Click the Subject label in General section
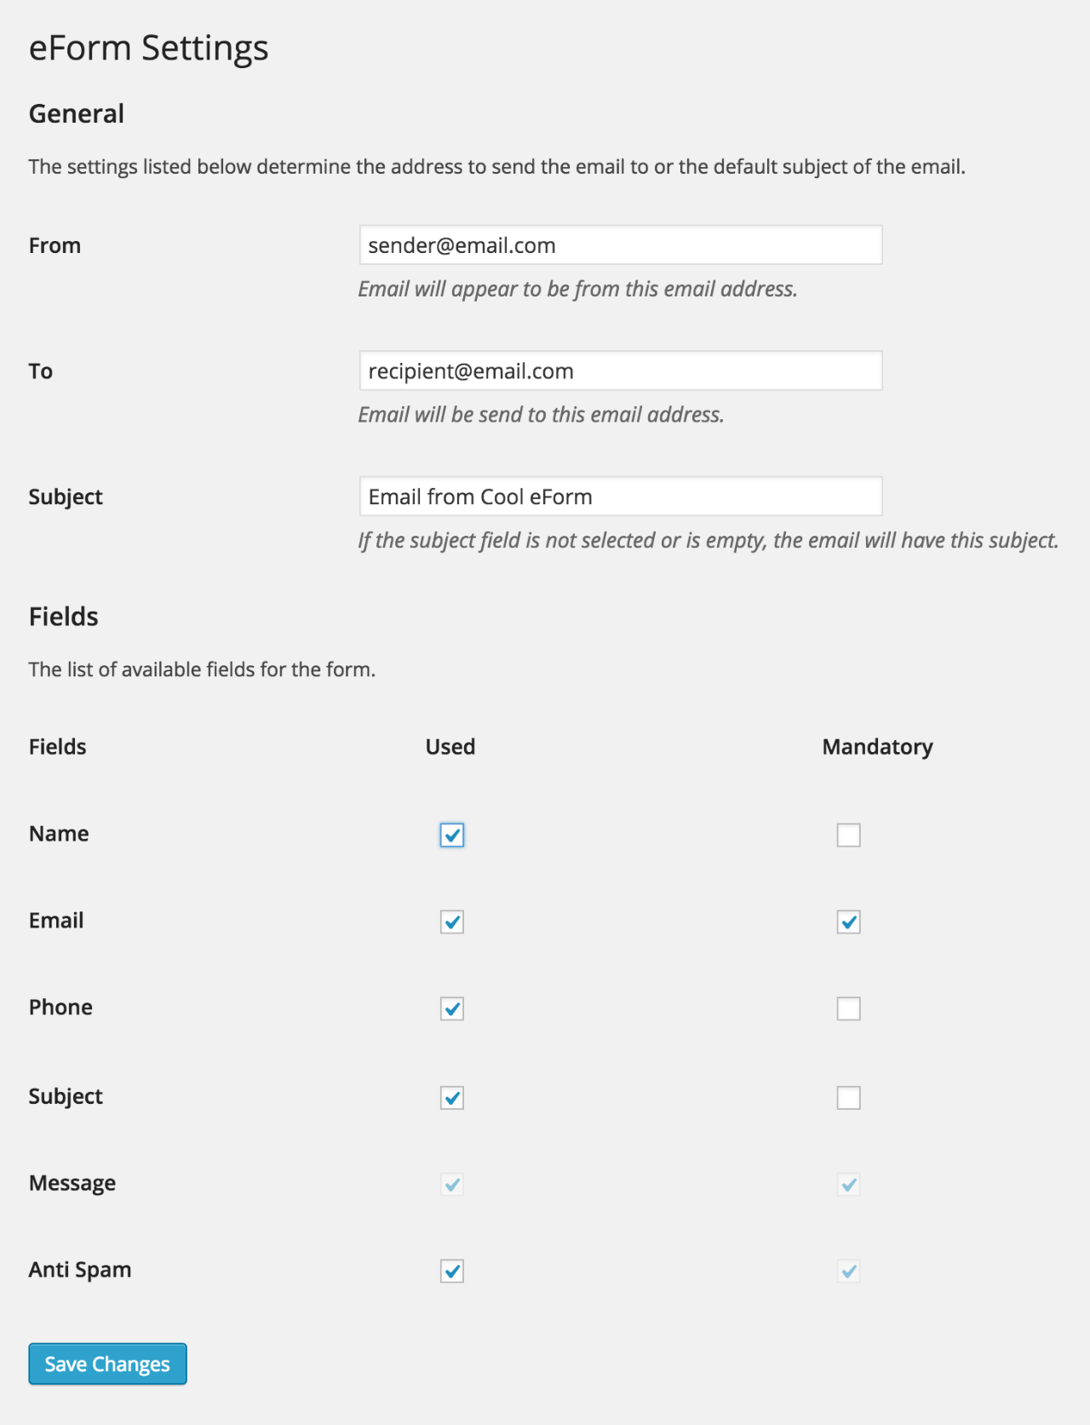 [66, 497]
